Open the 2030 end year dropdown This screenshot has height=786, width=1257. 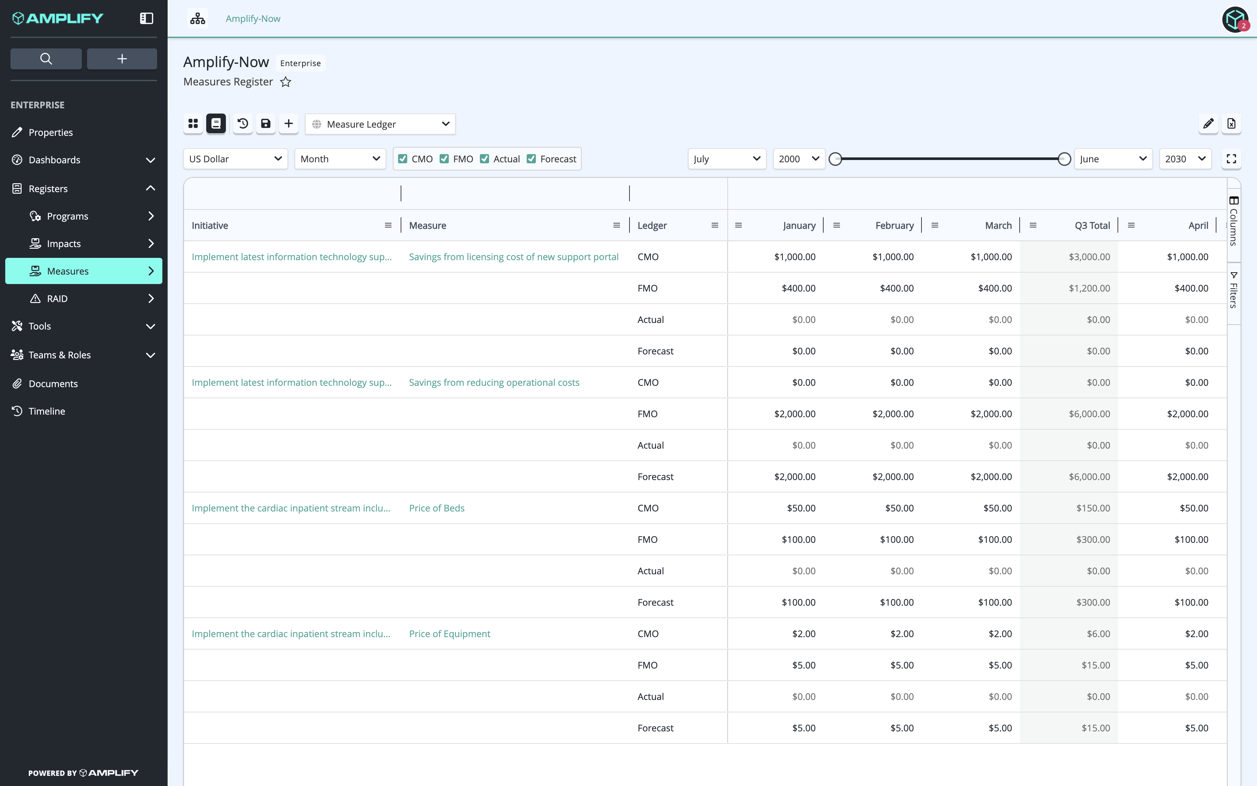1185,159
